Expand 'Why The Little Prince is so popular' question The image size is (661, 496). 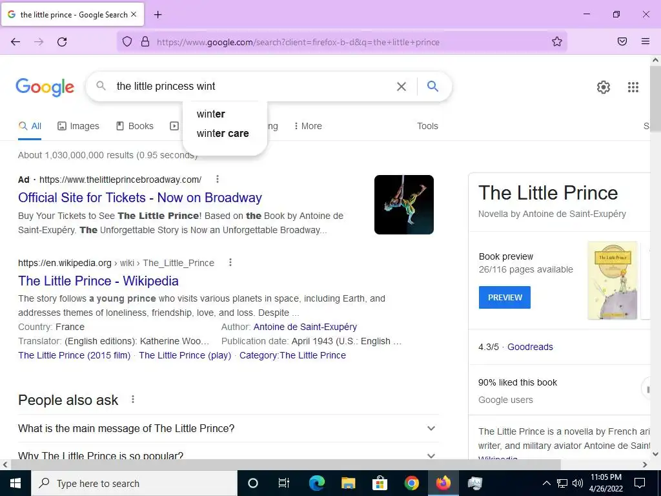tap(228, 455)
